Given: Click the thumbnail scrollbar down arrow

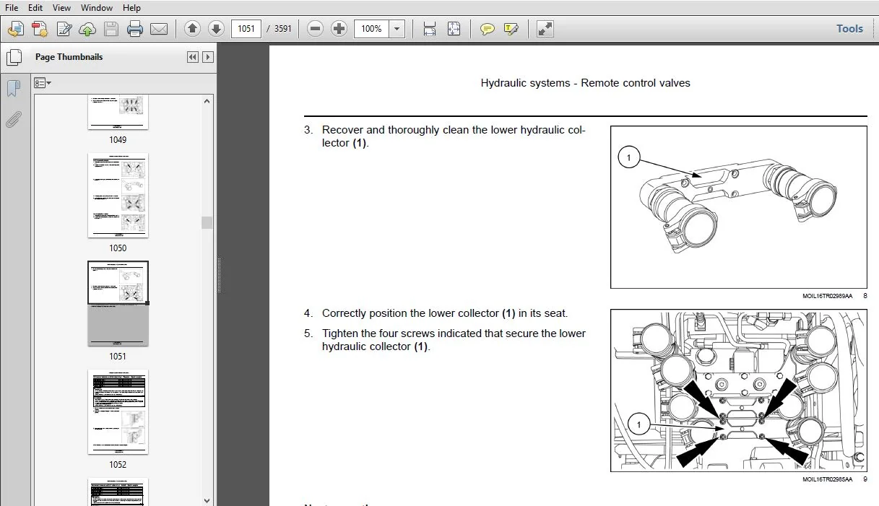Looking at the screenshot, I should coord(207,500).
